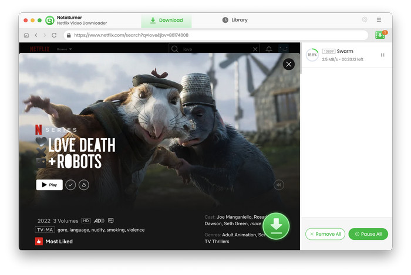Click the subtitles badge icon
411x275 pixels.
[111, 220]
